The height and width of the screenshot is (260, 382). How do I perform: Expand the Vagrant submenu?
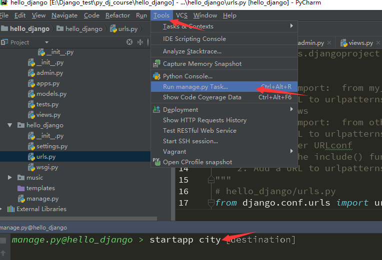click(224, 152)
